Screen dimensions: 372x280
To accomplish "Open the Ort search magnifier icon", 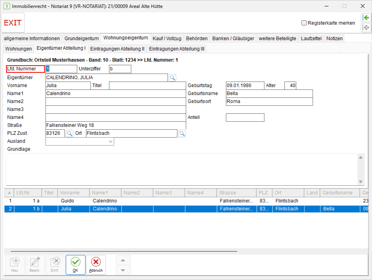I will click(x=182, y=133).
